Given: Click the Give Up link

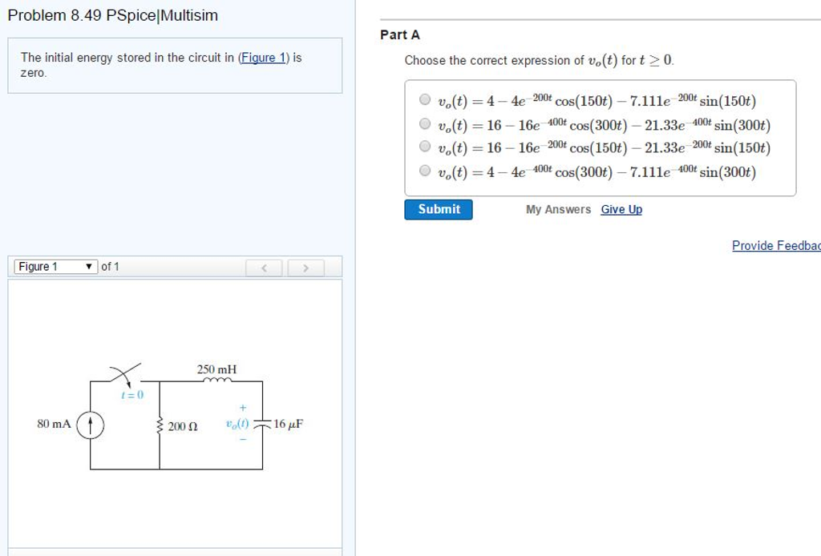Looking at the screenshot, I should (621, 209).
